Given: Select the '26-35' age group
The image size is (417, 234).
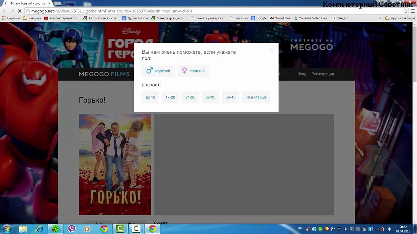Looking at the screenshot, I should click(x=210, y=97).
